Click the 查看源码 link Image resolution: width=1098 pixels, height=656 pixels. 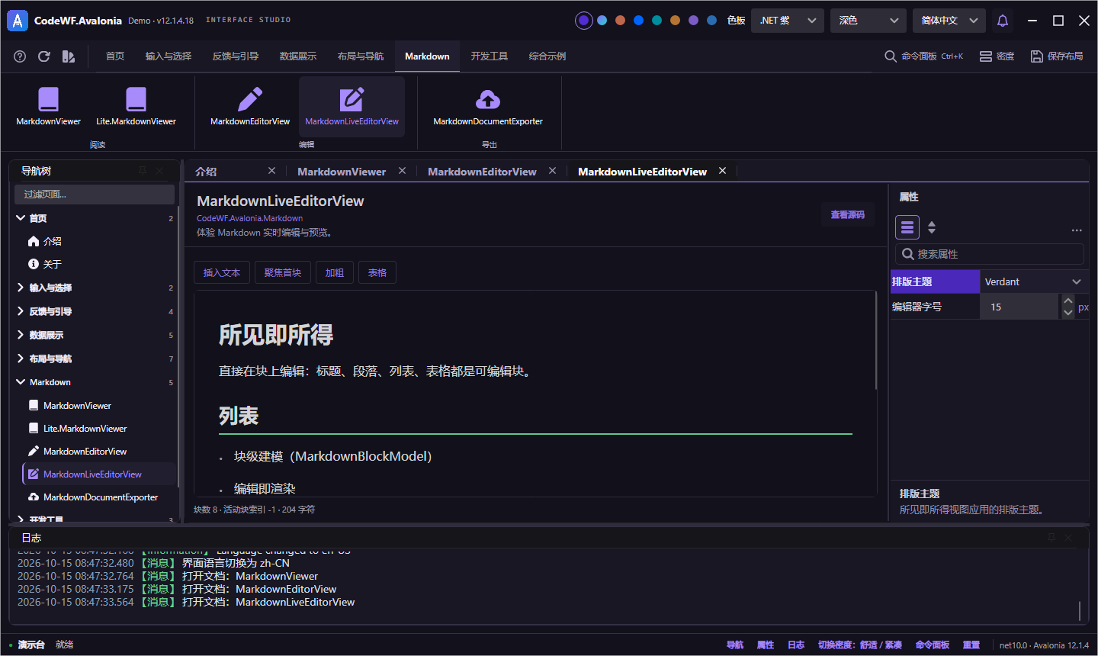(848, 215)
